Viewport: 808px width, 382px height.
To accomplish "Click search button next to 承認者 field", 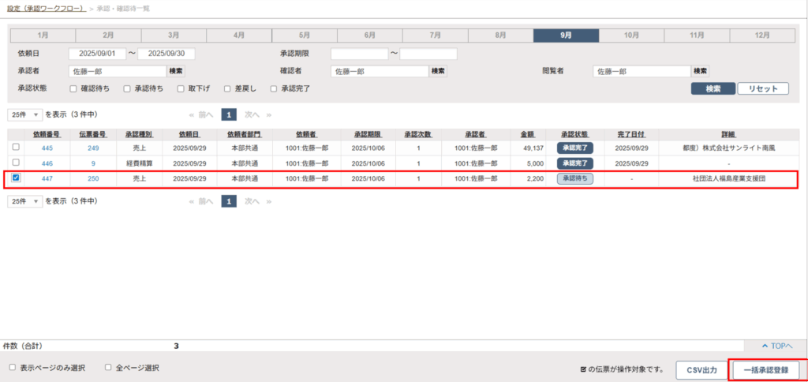I will (x=176, y=71).
